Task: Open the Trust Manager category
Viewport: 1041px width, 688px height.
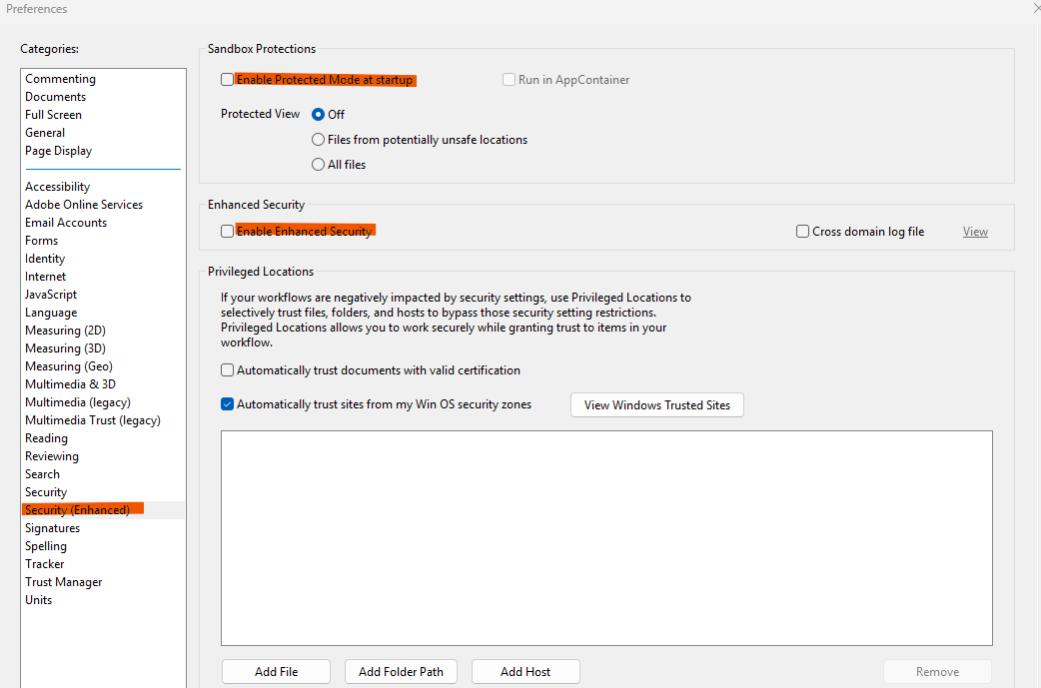Action: (64, 582)
